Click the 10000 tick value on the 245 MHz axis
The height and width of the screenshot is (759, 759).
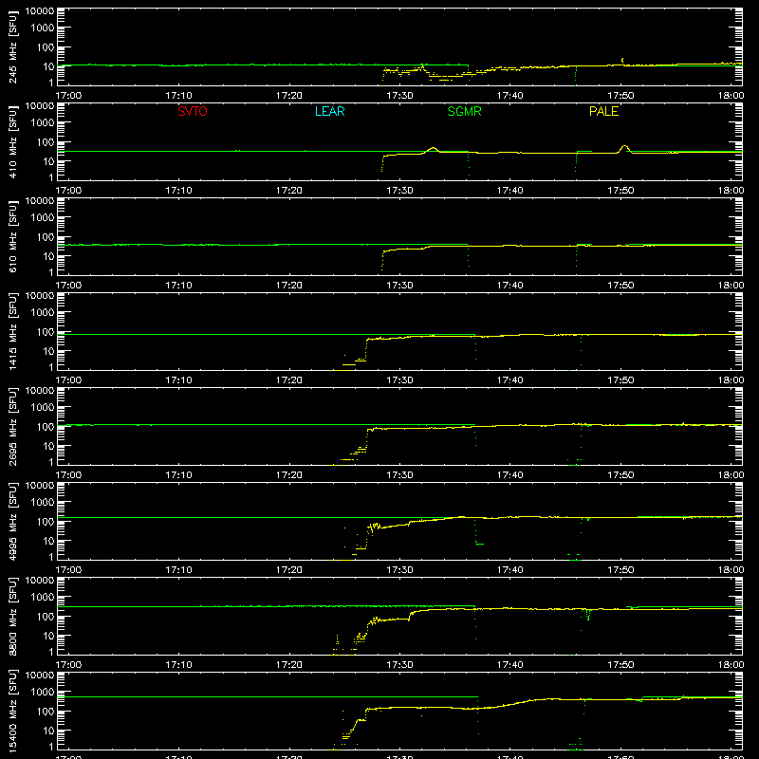[x=40, y=11]
